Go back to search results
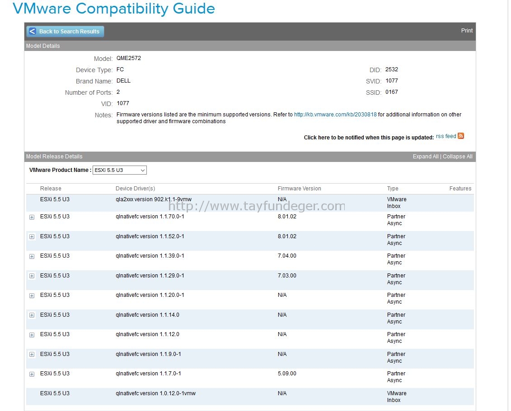 65,32
